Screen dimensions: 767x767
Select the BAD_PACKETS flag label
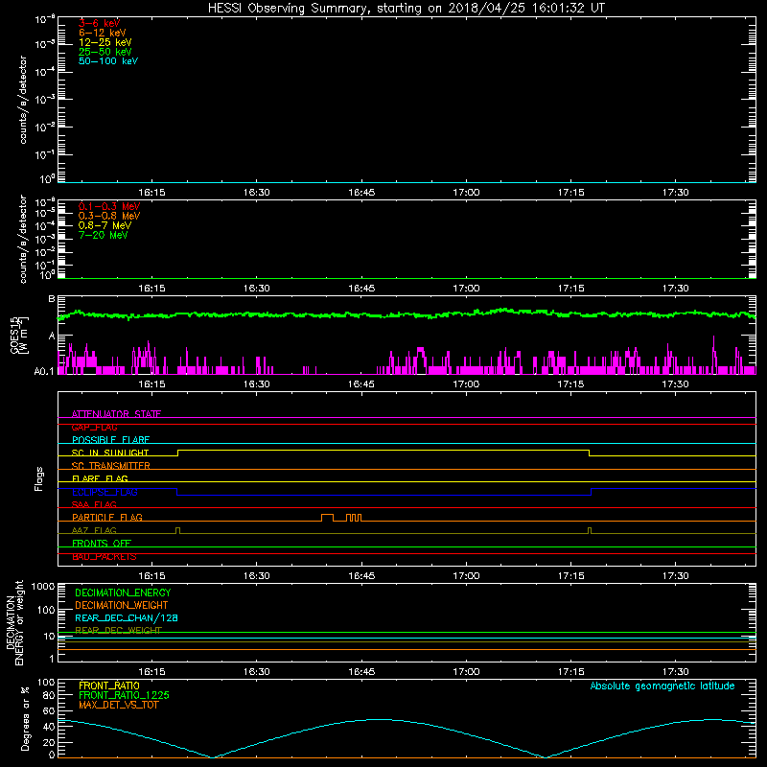(x=105, y=556)
